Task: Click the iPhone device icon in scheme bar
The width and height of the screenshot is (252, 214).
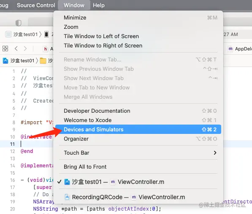Action: click(x=46, y=34)
